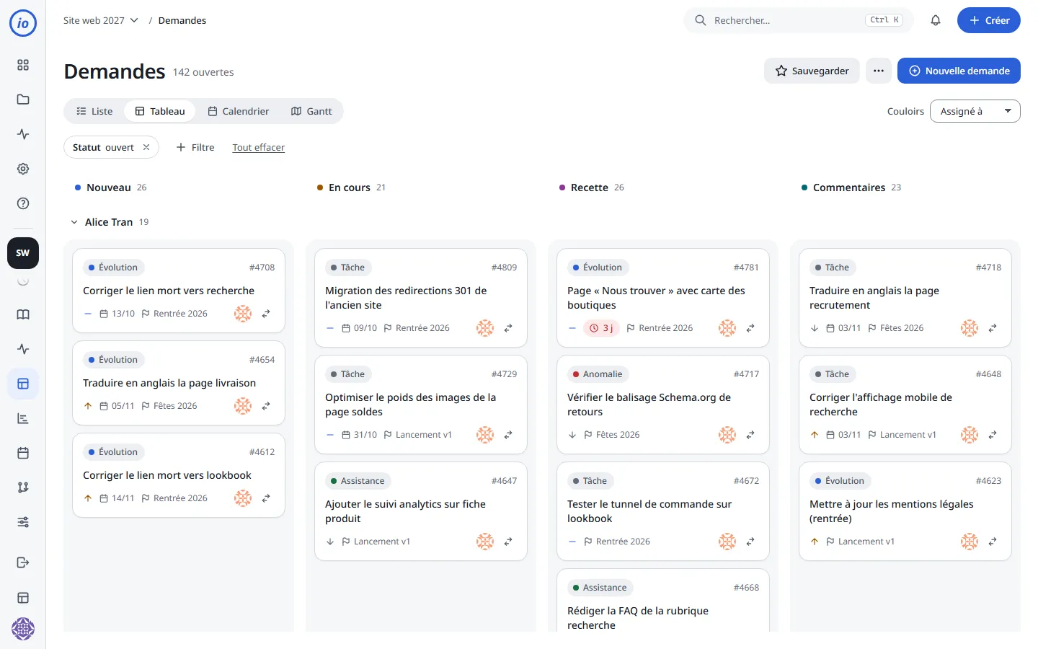Screen dimensions: 1038x649
Task: Open the branch icon in sidebar
Action: 23,487
